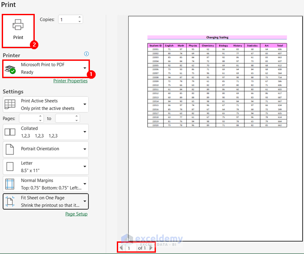Click the current page number field in preview

tap(131, 248)
